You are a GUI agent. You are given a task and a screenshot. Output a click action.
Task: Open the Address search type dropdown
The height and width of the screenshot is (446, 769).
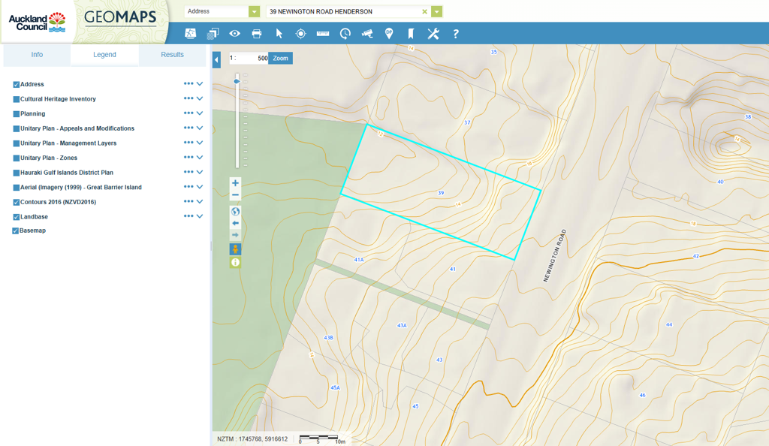tap(254, 12)
